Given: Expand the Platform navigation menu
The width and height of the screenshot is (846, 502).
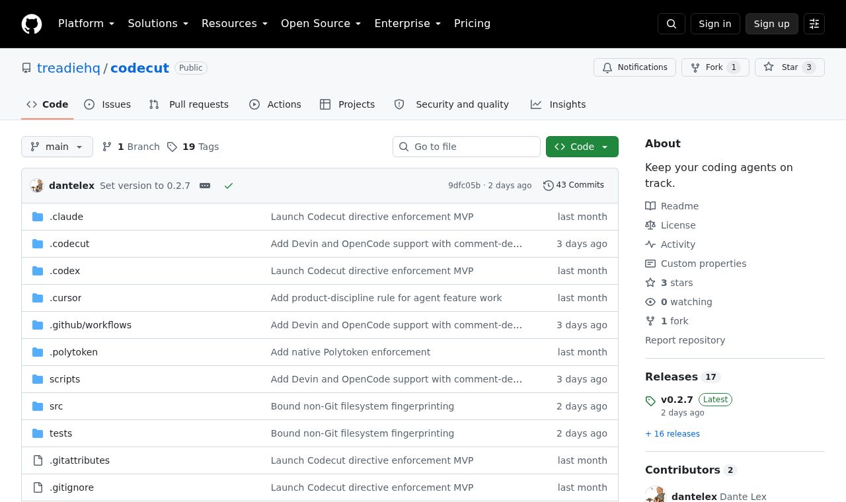Looking at the screenshot, I should [x=87, y=24].
